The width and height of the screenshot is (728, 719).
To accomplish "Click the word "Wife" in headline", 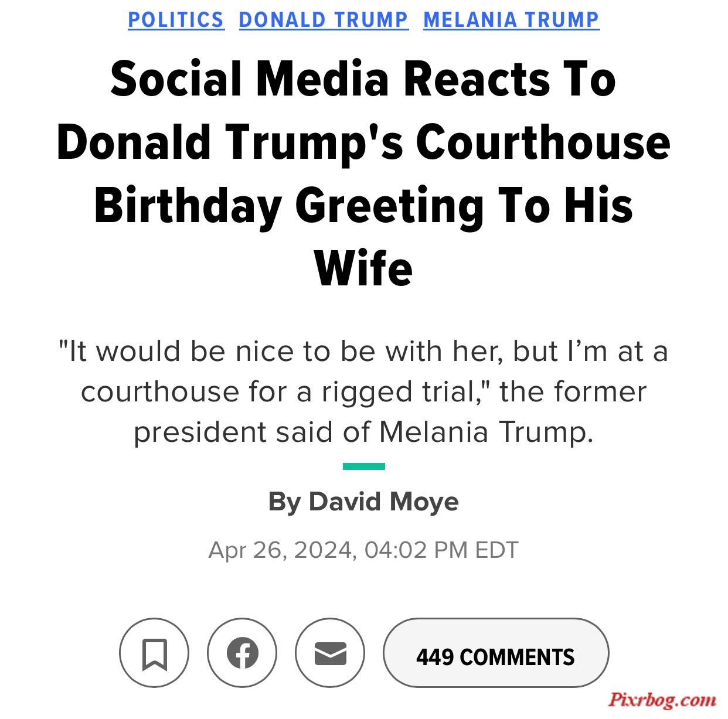I will [x=363, y=268].
